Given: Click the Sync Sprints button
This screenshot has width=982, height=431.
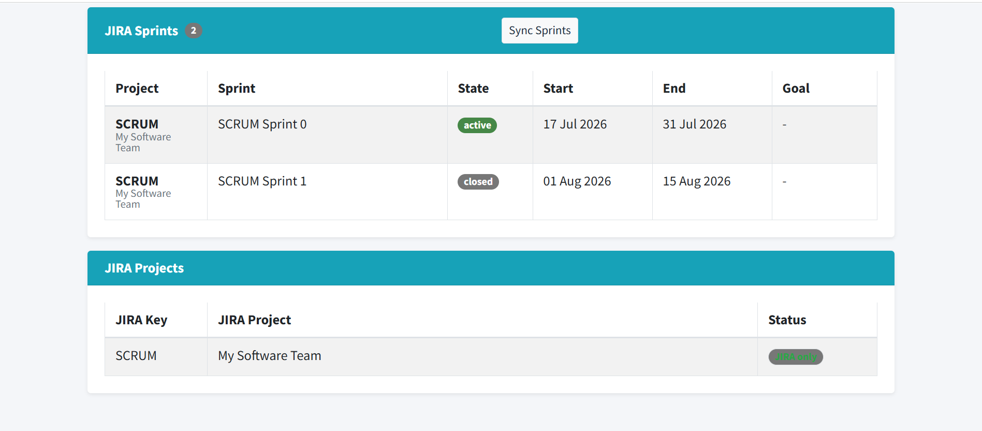Looking at the screenshot, I should tap(539, 31).
